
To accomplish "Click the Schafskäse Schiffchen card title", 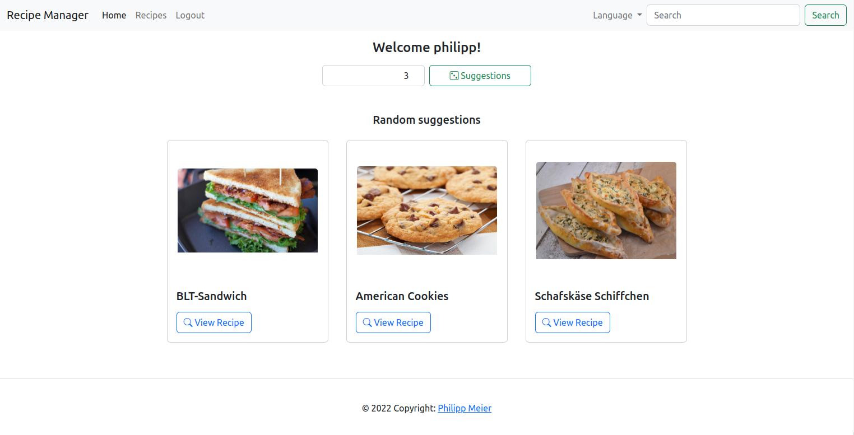I will click(592, 296).
